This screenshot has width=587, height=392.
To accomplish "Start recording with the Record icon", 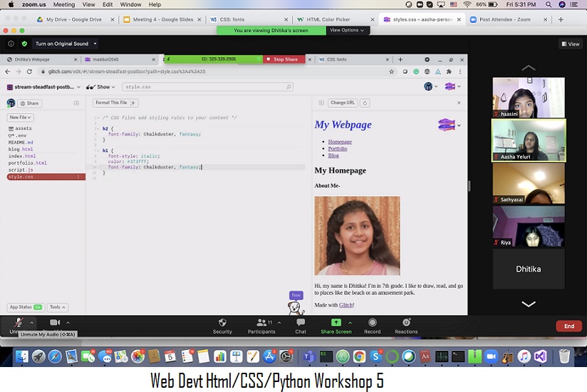I will tap(372, 323).
